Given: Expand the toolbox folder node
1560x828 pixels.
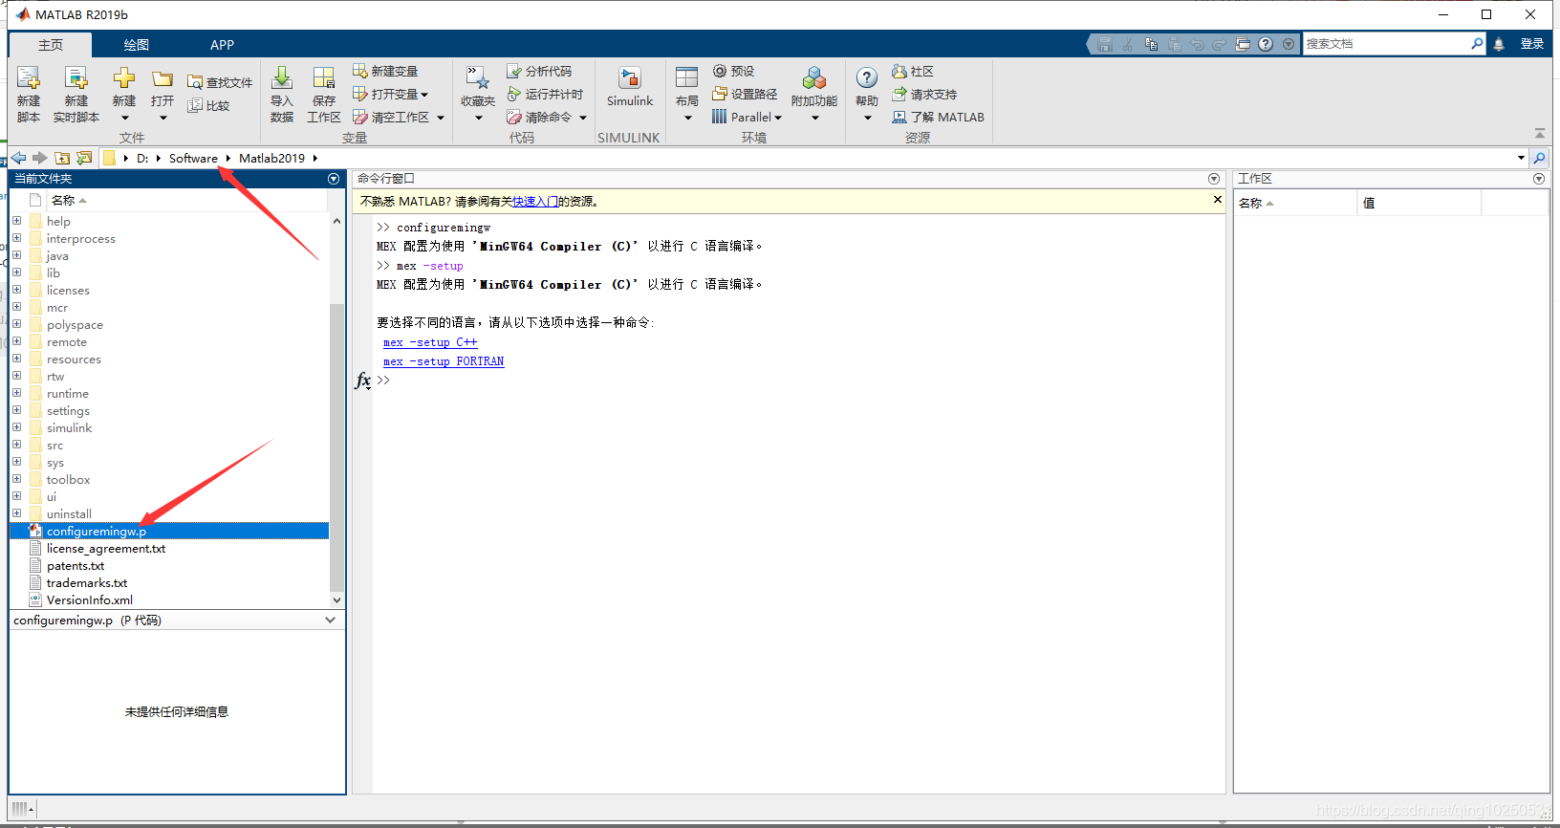Looking at the screenshot, I should tap(16, 479).
